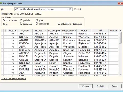The width and height of the screenshot is (123, 92).
Task: Tick the Z checkbox cell for NOVUM row
Action: [6, 56]
